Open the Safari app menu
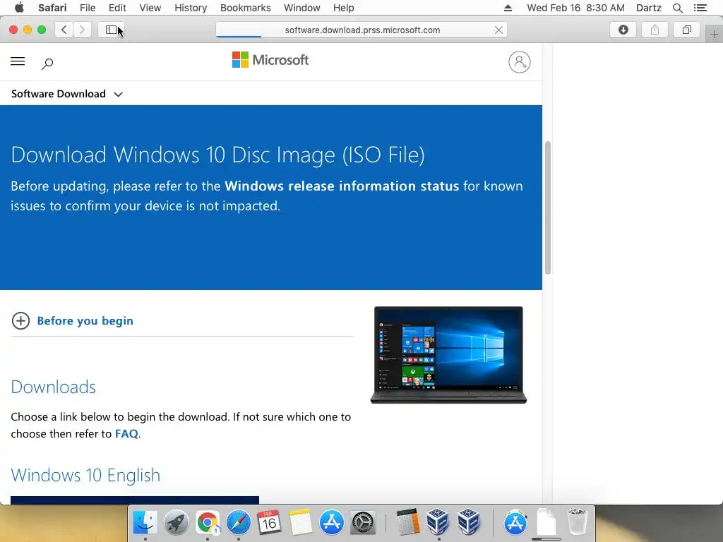 tap(52, 8)
